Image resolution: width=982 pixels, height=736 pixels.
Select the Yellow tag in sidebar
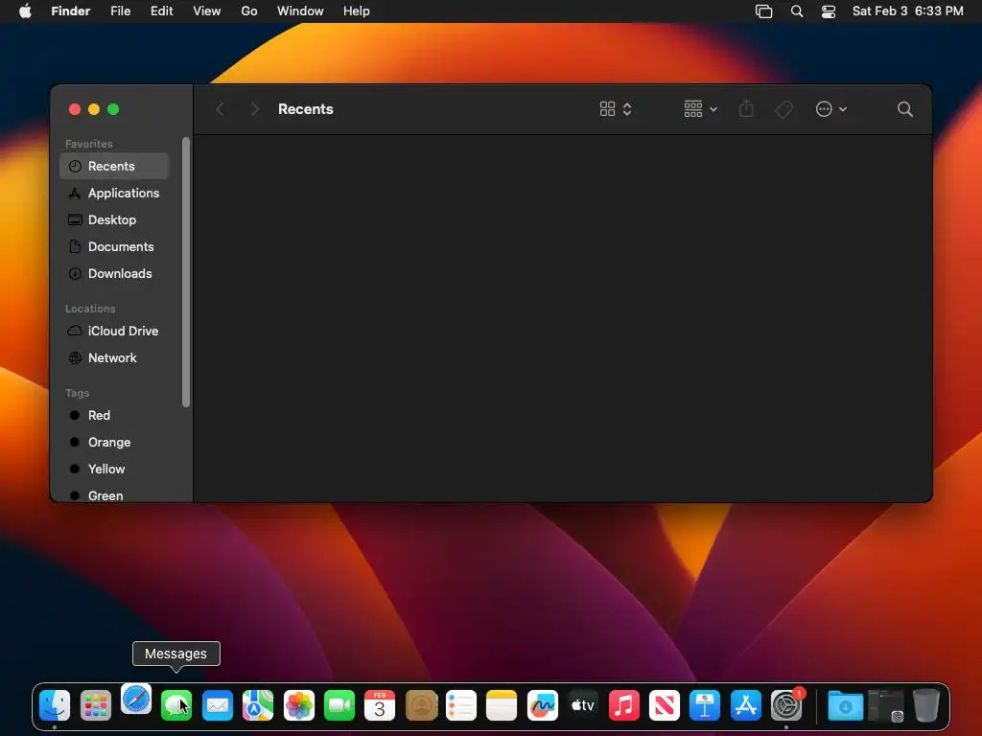(x=114, y=470)
